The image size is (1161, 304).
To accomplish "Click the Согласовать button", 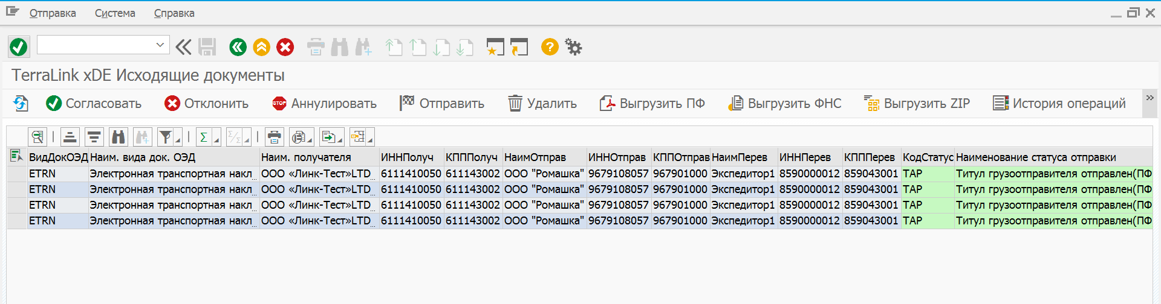I will (94, 104).
